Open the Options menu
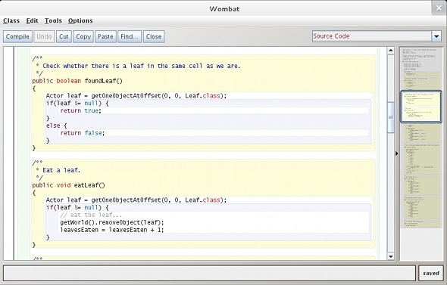This screenshot has width=447, height=285. [x=80, y=20]
